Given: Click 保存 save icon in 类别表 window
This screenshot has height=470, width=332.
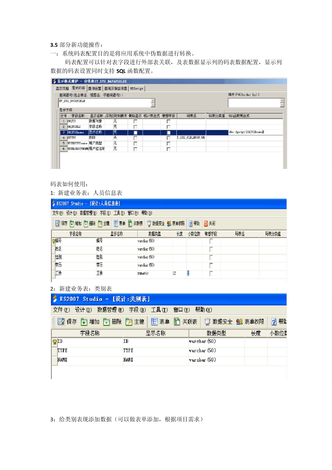Looking at the screenshot, I should click(62, 322).
